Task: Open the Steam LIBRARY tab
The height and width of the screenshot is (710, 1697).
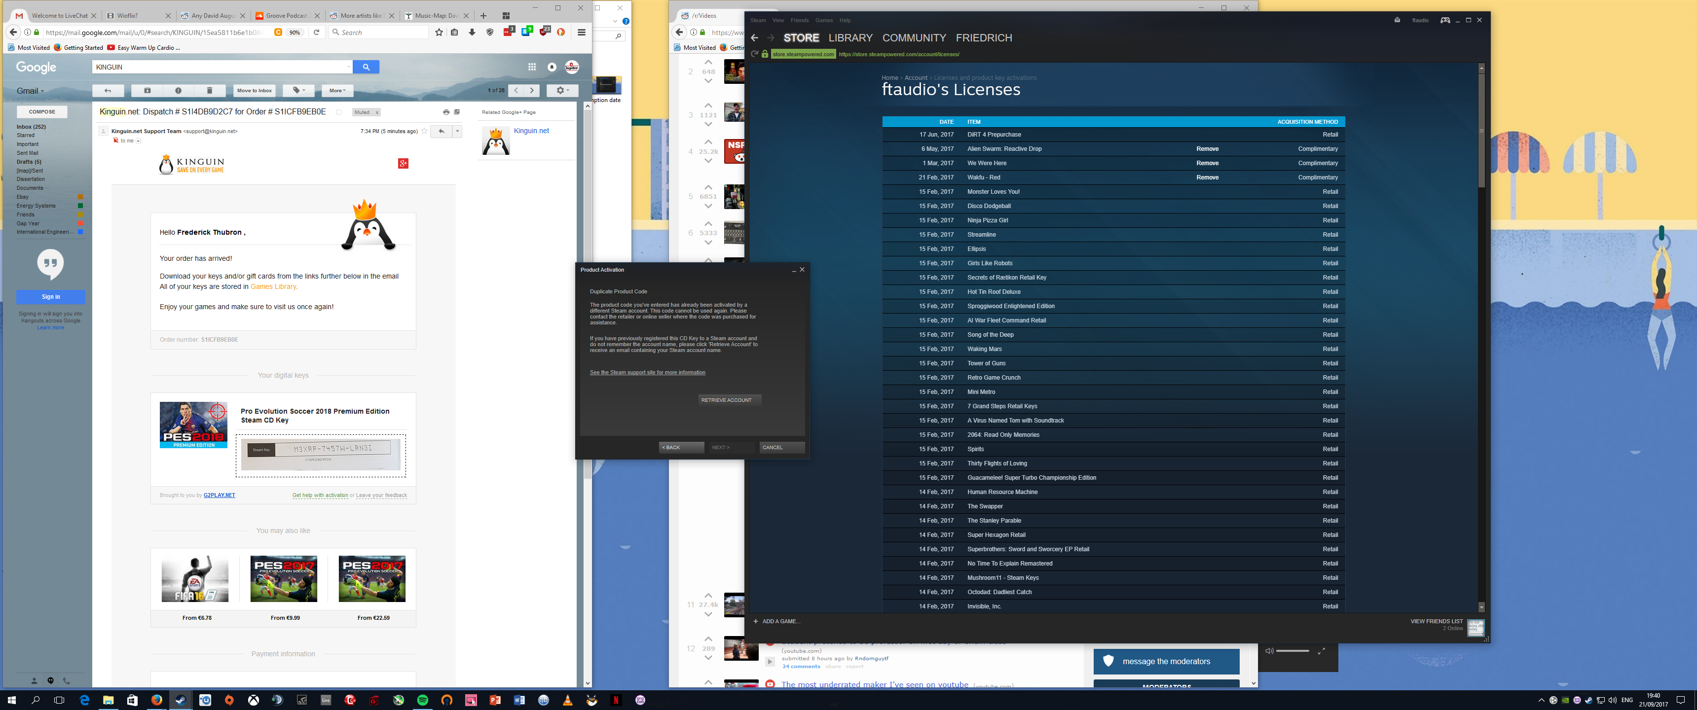Action: point(850,38)
